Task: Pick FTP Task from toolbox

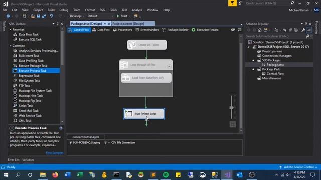Action: [x=24, y=86]
